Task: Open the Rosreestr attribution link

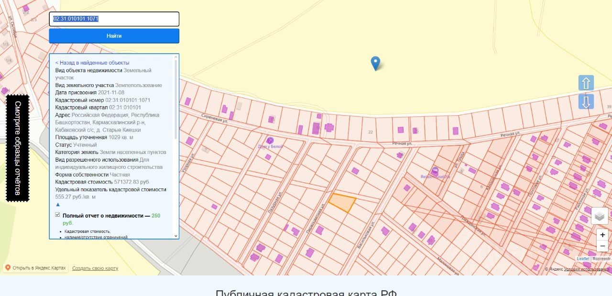Action: click(601, 259)
